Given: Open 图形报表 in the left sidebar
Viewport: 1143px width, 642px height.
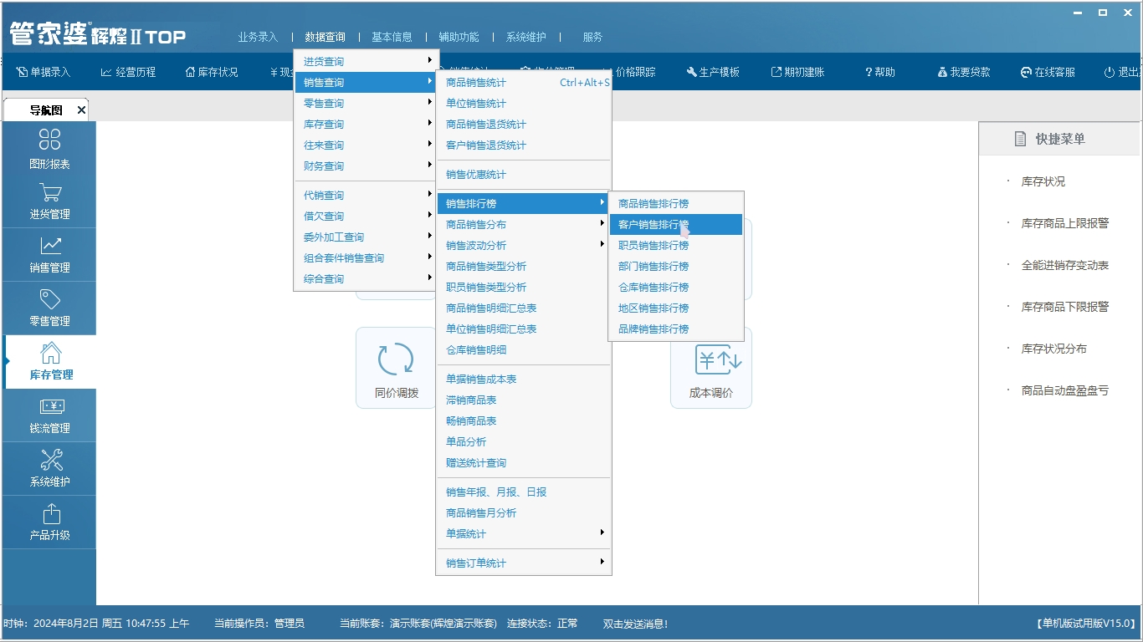Looking at the screenshot, I should pos(49,148).
